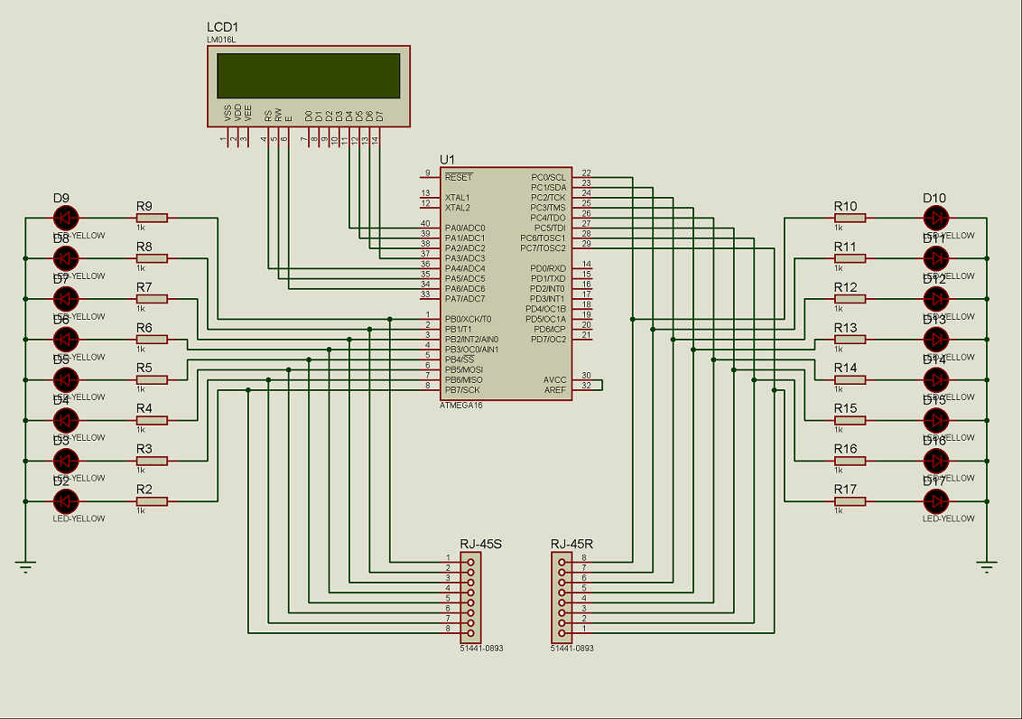Click the U1 reference label
Viewport: 1022px width, 719px height.
coord(447,160)
